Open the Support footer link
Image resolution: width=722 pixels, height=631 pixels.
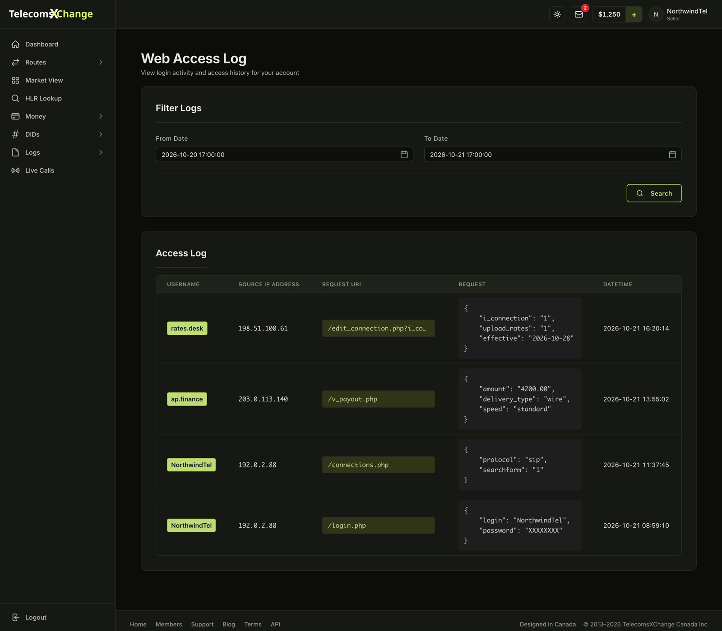202,624
